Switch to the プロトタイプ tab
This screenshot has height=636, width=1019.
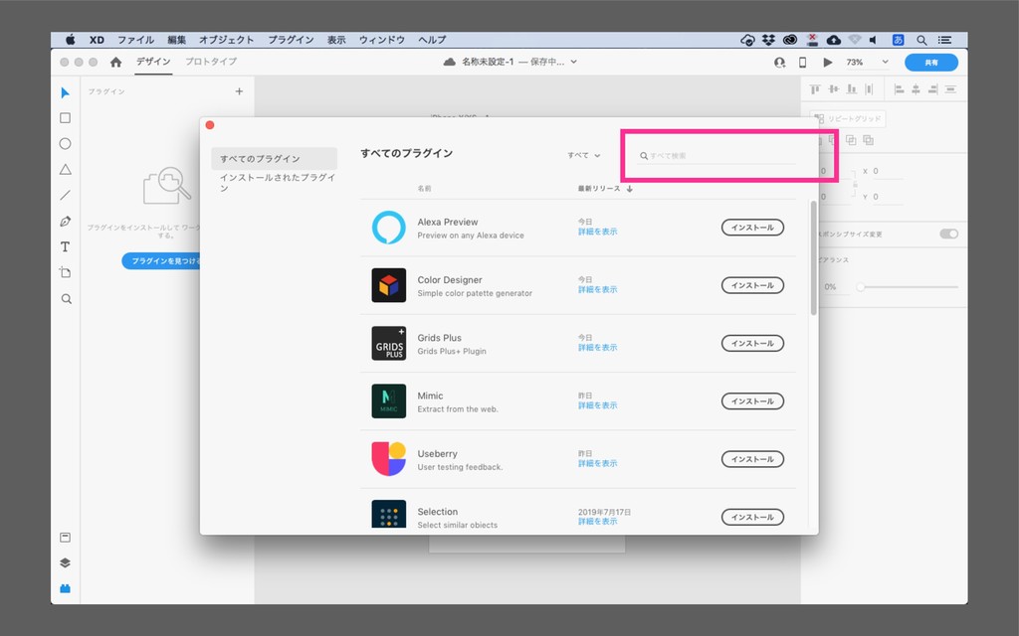click(211, 62)
